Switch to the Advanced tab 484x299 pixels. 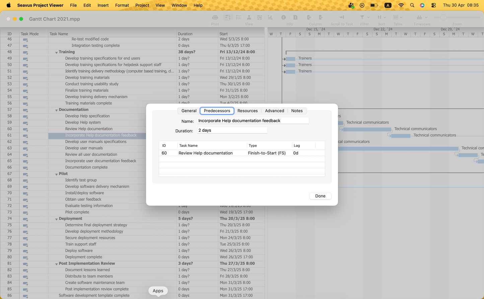(274, 111)
